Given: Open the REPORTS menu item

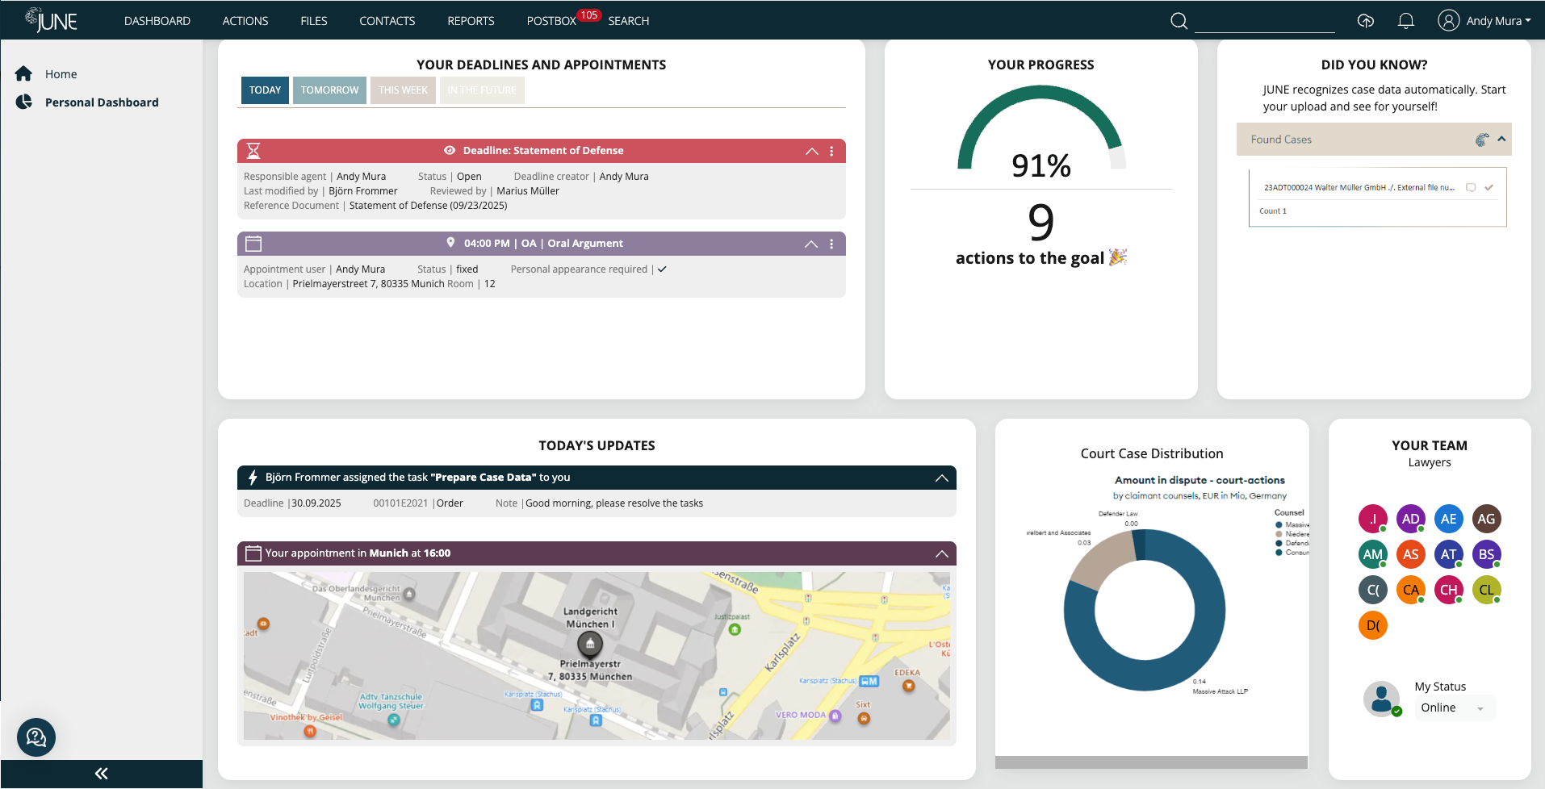Looking at the screenshot, I should (471, 21).
